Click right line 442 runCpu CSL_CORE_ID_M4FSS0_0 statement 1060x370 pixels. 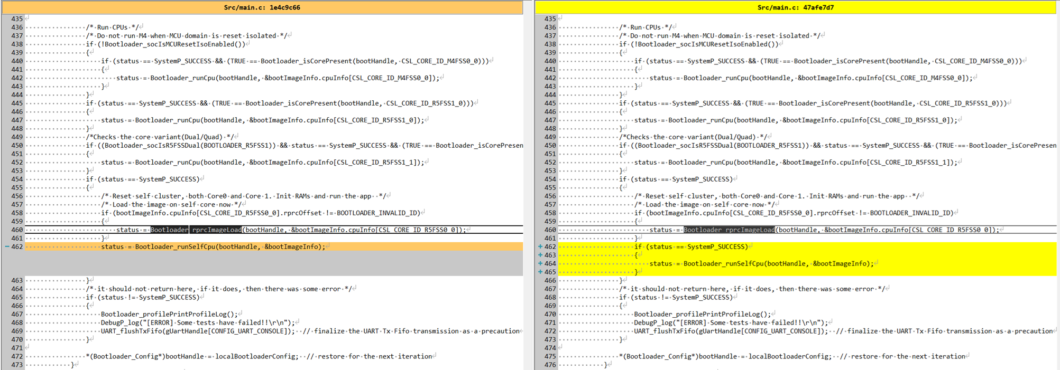[812, 78]
